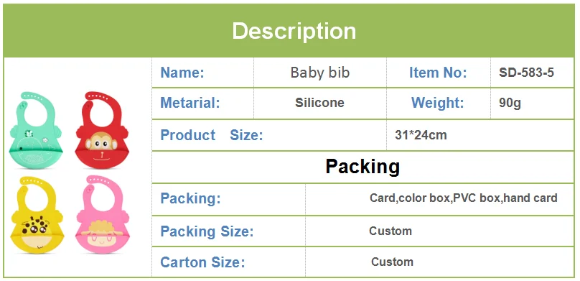
Task: Click the red monkey bib image
Action: tap(102, 130)
